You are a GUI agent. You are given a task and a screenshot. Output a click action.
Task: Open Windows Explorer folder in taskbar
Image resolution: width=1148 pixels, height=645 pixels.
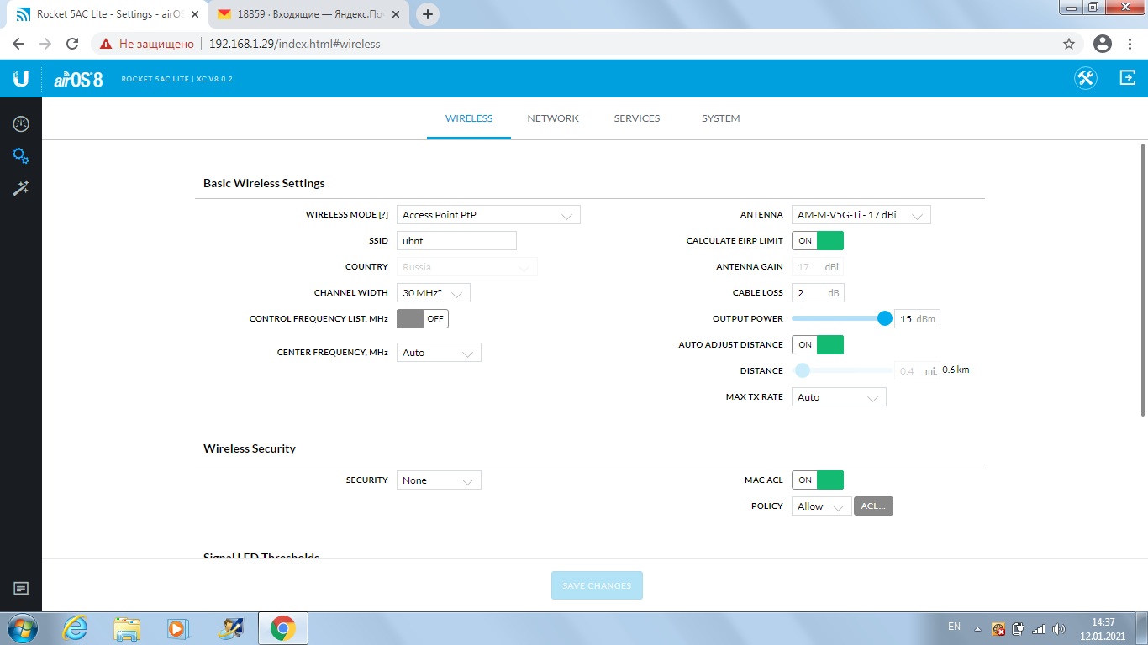(x=127, y=628)
